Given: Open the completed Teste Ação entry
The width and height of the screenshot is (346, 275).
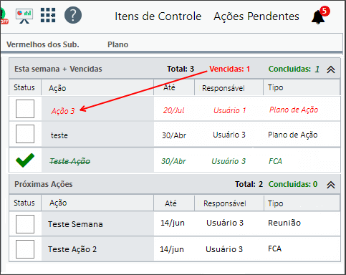Looking at the screenshot, I should [x=70, y=161].
